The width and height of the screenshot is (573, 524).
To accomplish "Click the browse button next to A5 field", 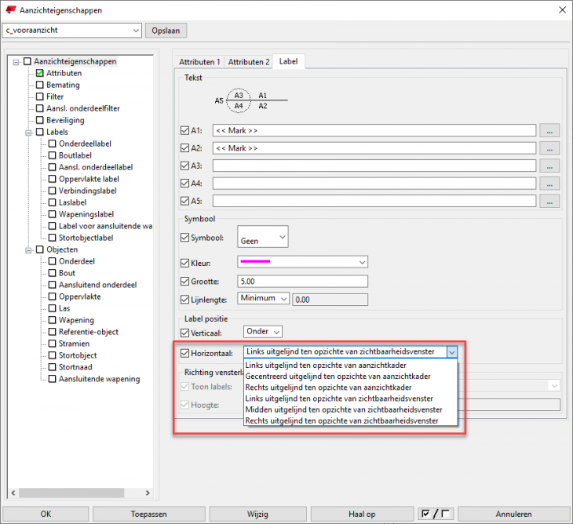I will (x=549, y=201).
